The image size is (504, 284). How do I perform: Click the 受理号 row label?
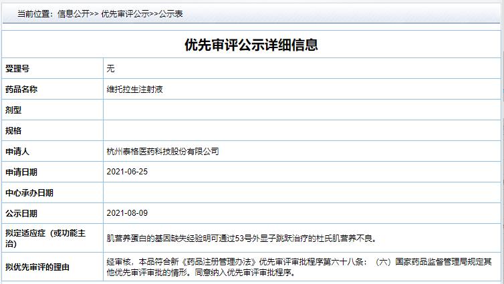coord(17,68)
